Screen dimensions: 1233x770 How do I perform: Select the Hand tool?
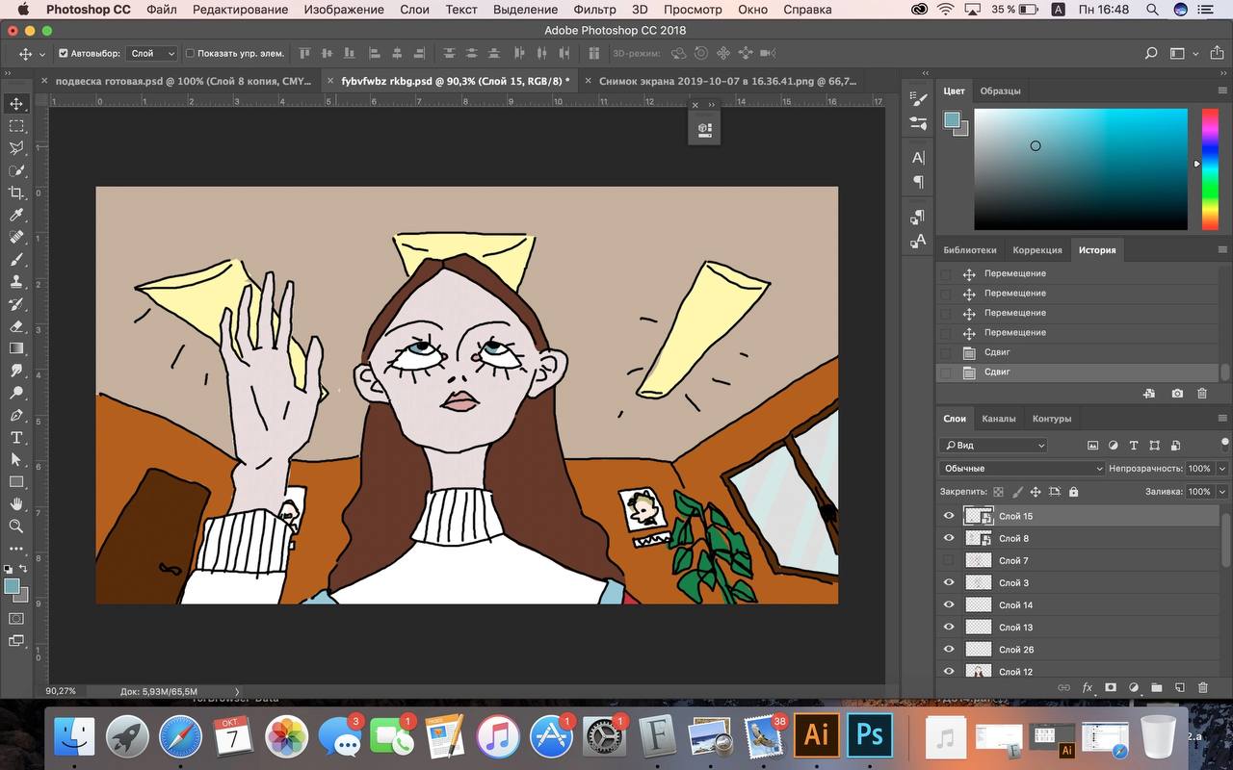coord(16,503)
